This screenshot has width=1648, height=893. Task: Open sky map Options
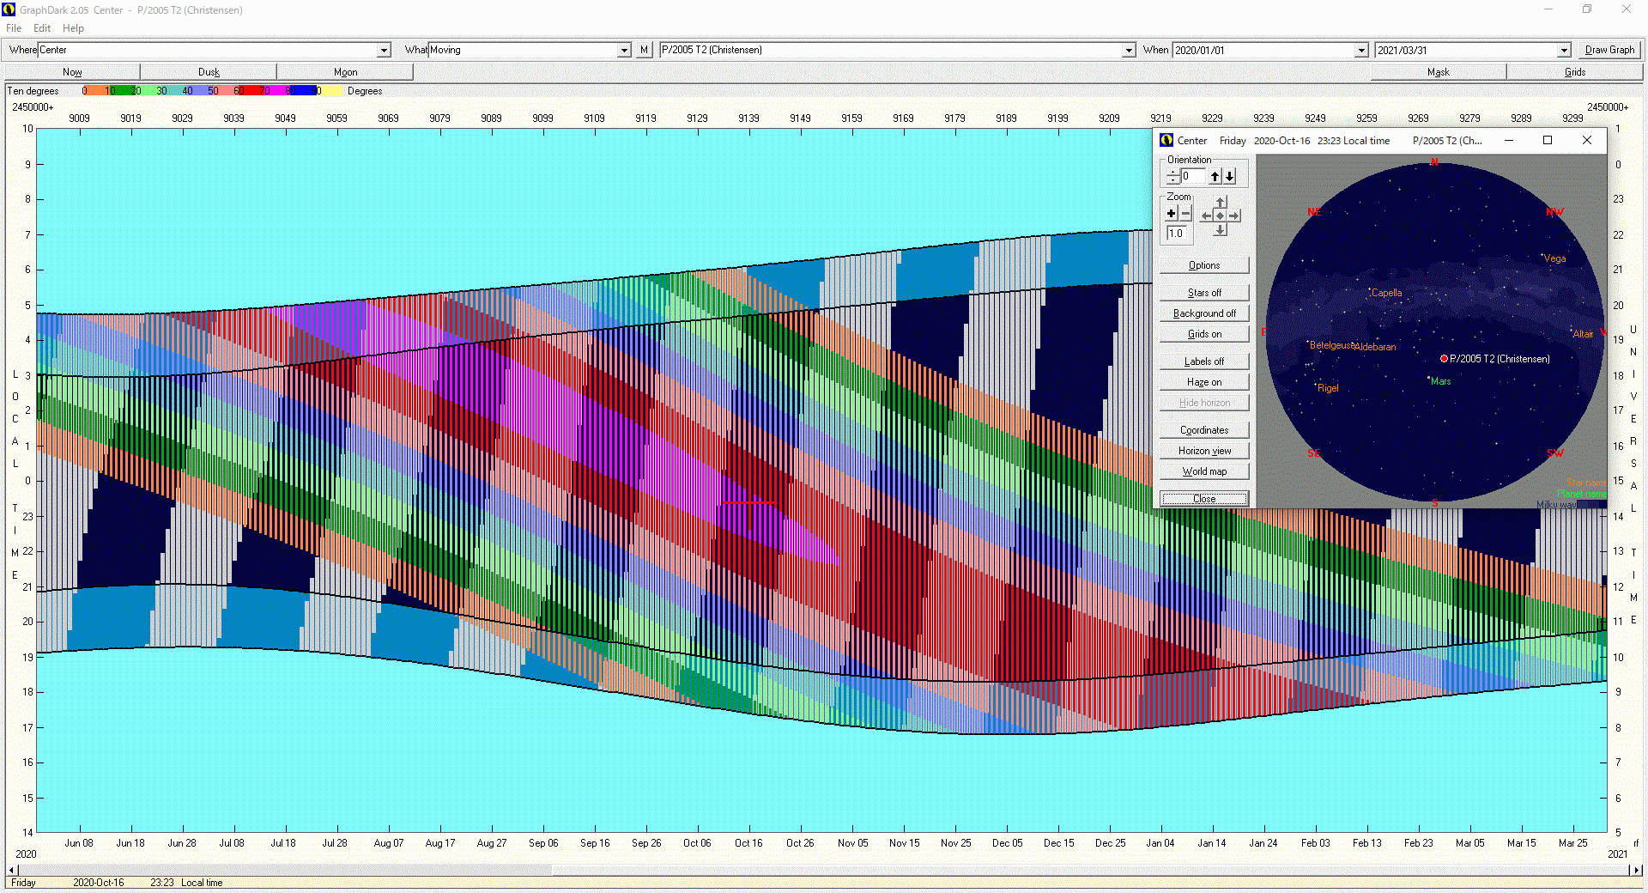click(x=1204, y=265)
